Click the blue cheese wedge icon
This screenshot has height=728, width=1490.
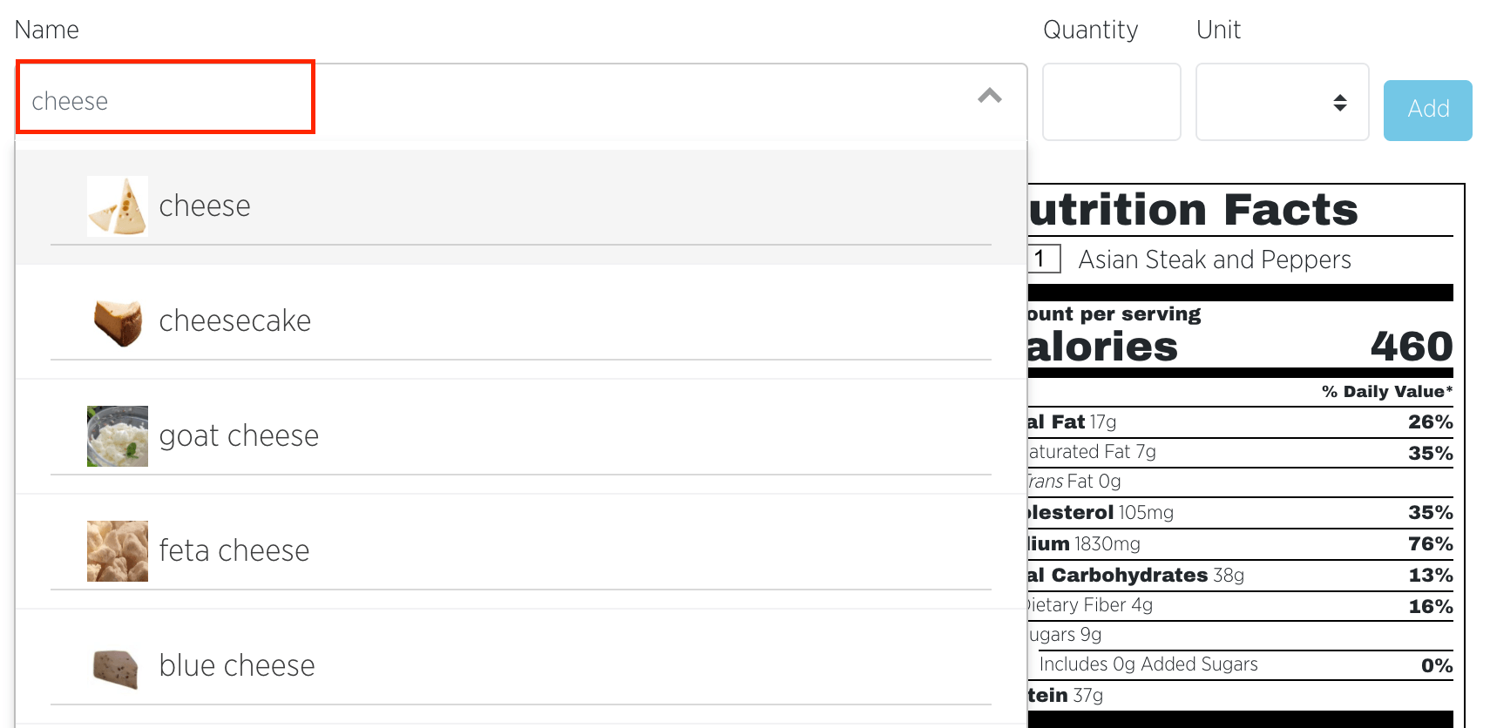[118, 666]
